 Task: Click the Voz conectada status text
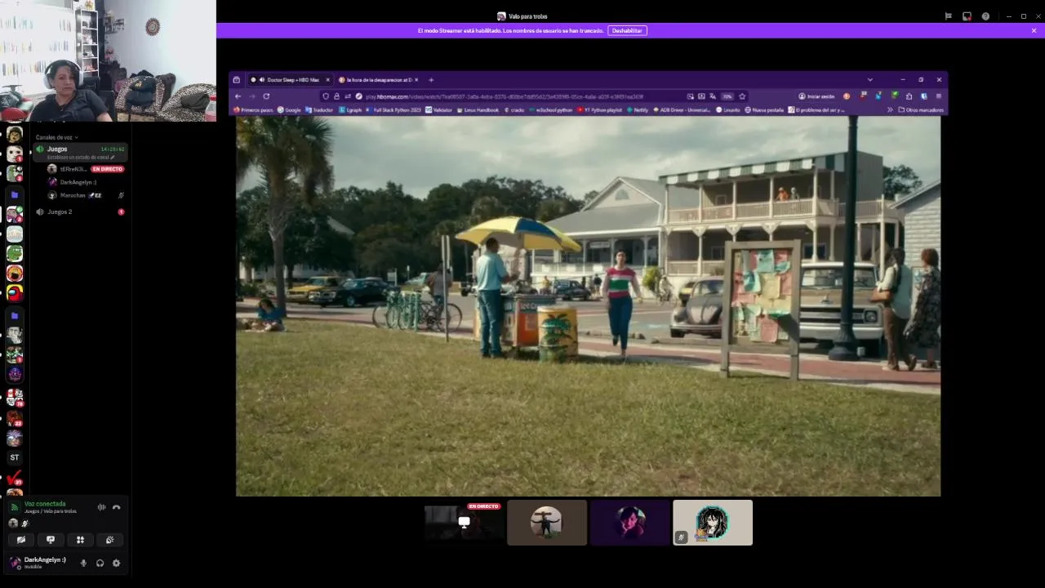point(45,504)
